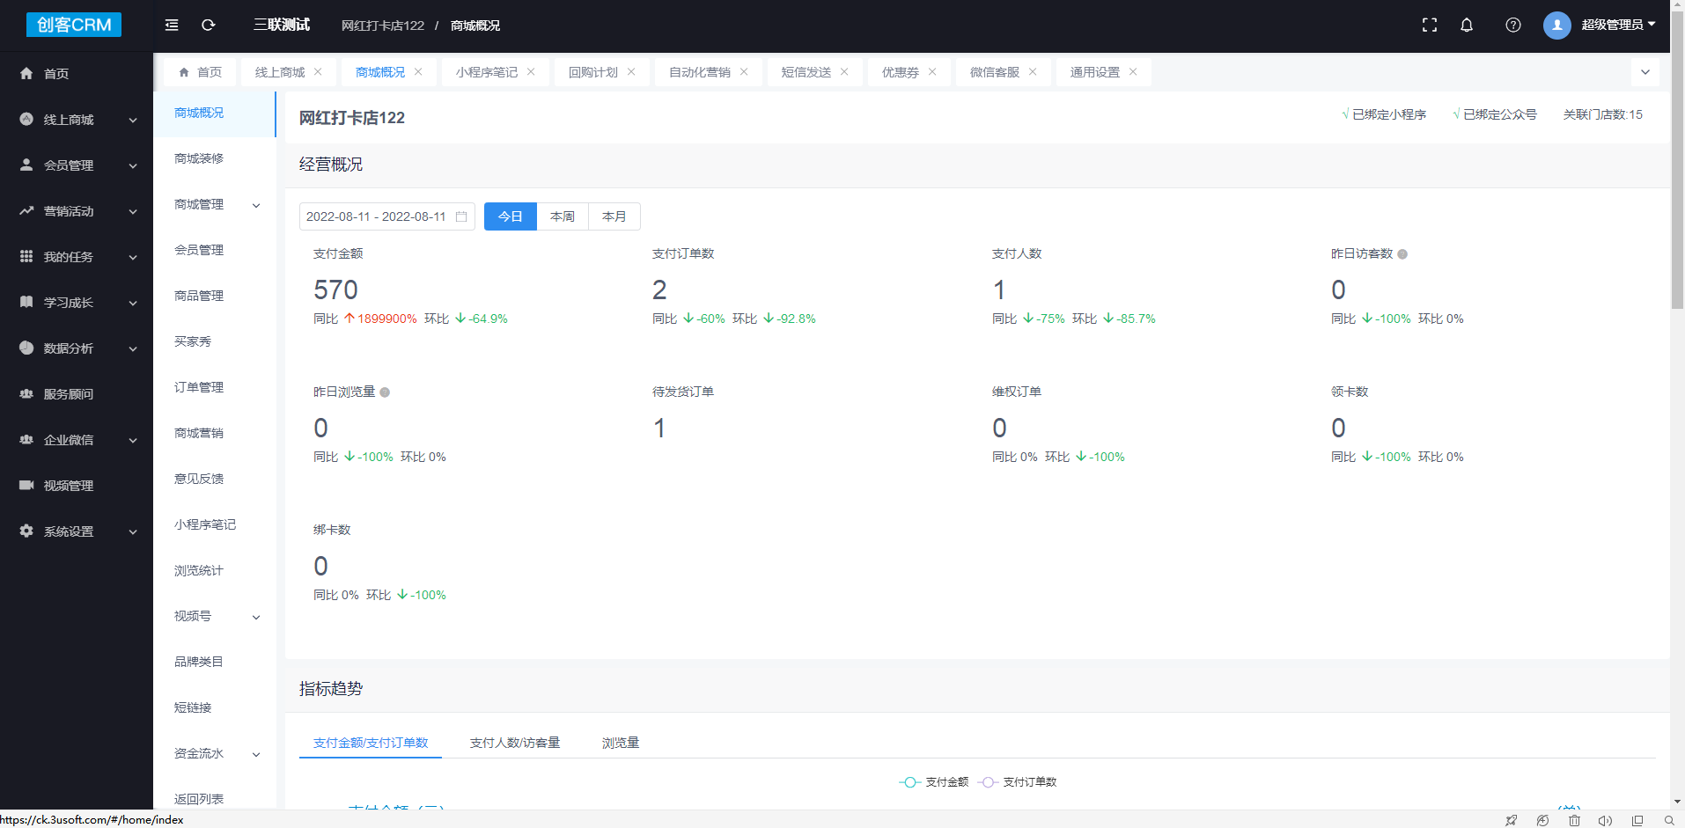Click the 数据分析 pie chart icon in the sidebar
This screenshot has height=828, width=1685.
point(26,348)
